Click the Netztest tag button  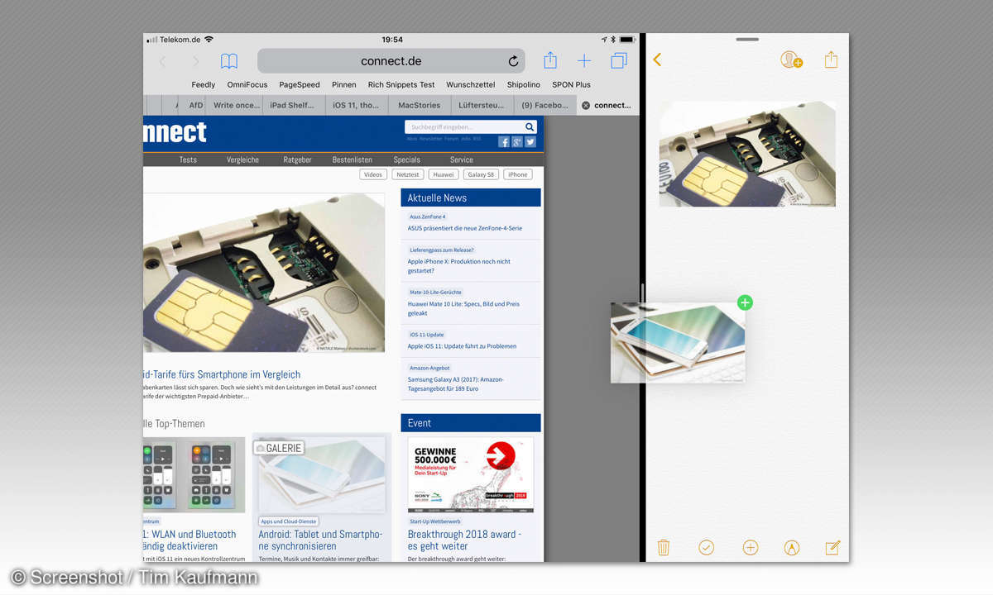(408, 174)
